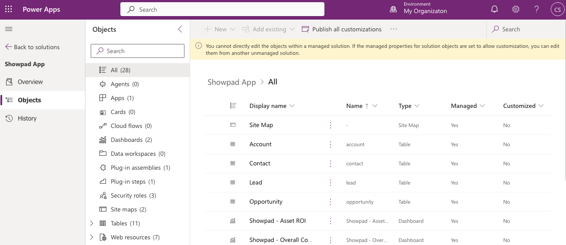
Task: Switch to the Overview page
Action: coord(30,82)
